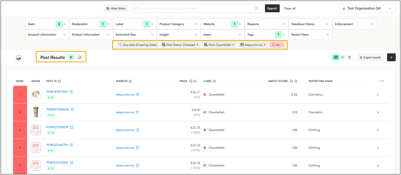Remove the trs tag filter chip
The image size is (401, 175).
click(282, 45)
